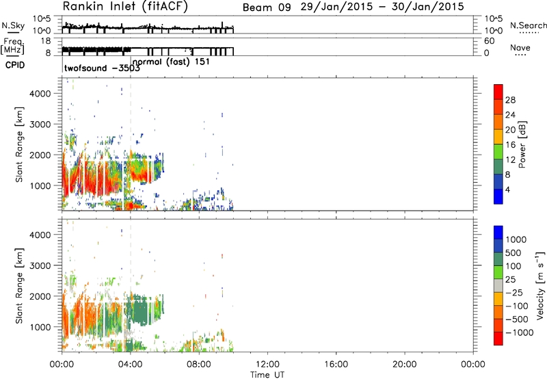
Task: Click the '-25' label on velocity colorbar
Action: pos(514,293)
